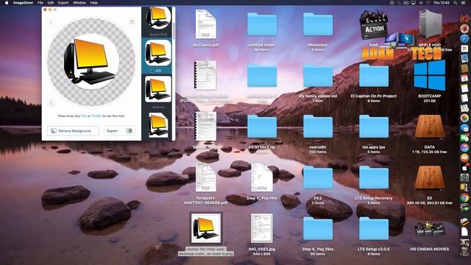This screenshot has height=265, width=471.
Task: Open Photos from the Dock
Action: 464,118
